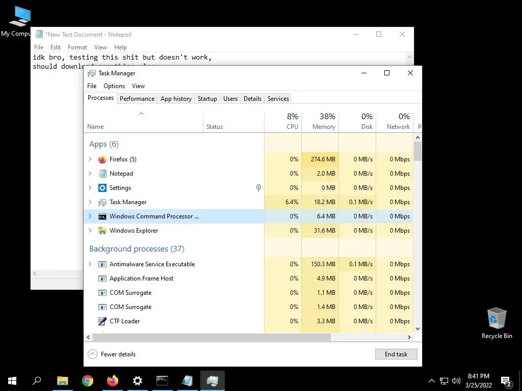The width and height of the screenshot is (522, 391).
Task: Open the Settings gear in the taskbar
Action: pos(138,381)
